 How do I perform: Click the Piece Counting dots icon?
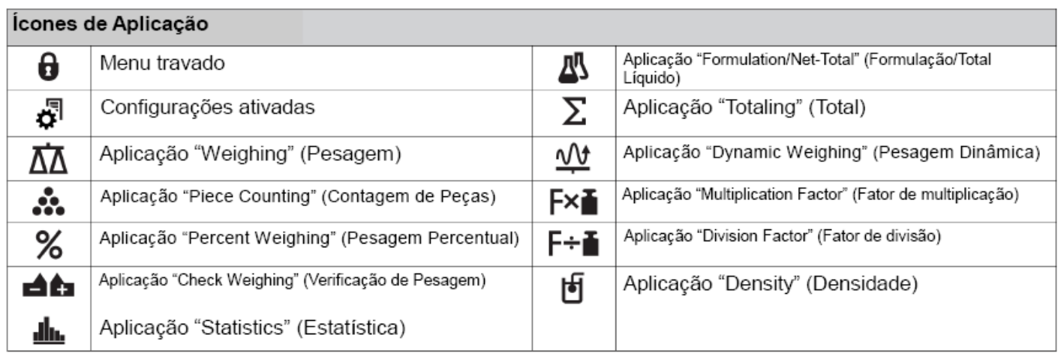[x=50, y=202]
